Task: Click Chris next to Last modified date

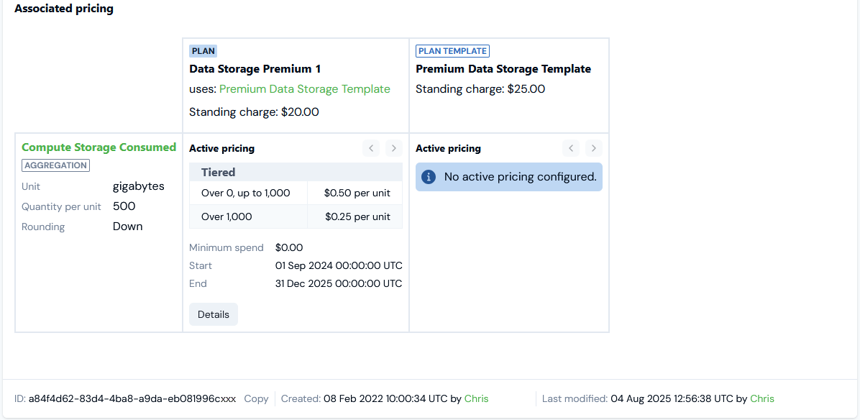Action: coord(761,398)
